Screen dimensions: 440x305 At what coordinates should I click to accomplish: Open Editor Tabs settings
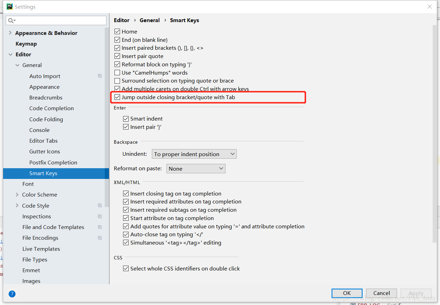[43, 141]
